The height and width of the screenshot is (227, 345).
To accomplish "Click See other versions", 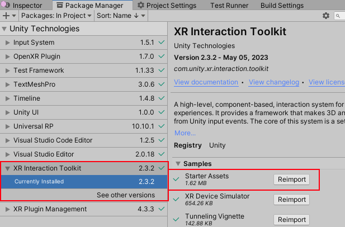I will [x=125, y=195].
